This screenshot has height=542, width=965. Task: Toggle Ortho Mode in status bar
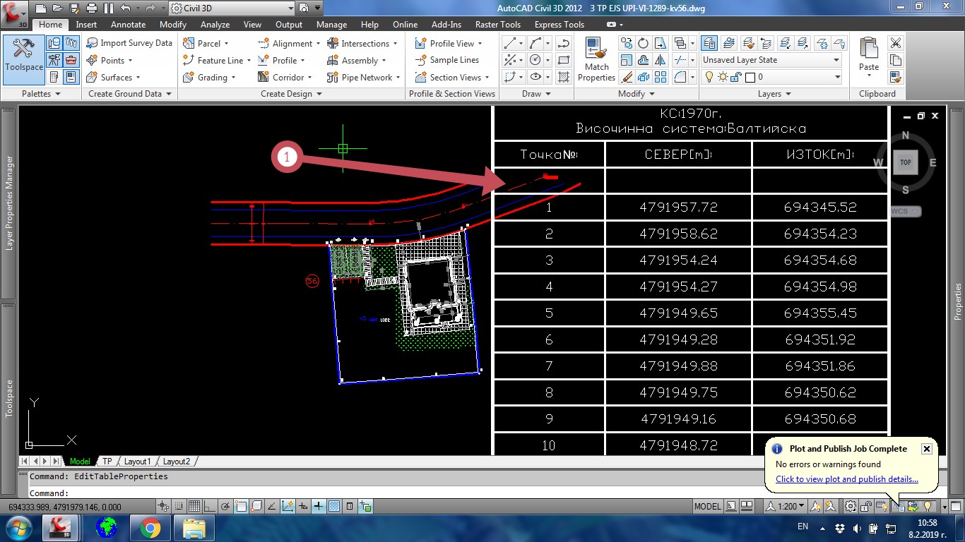[x=209, y=506]
